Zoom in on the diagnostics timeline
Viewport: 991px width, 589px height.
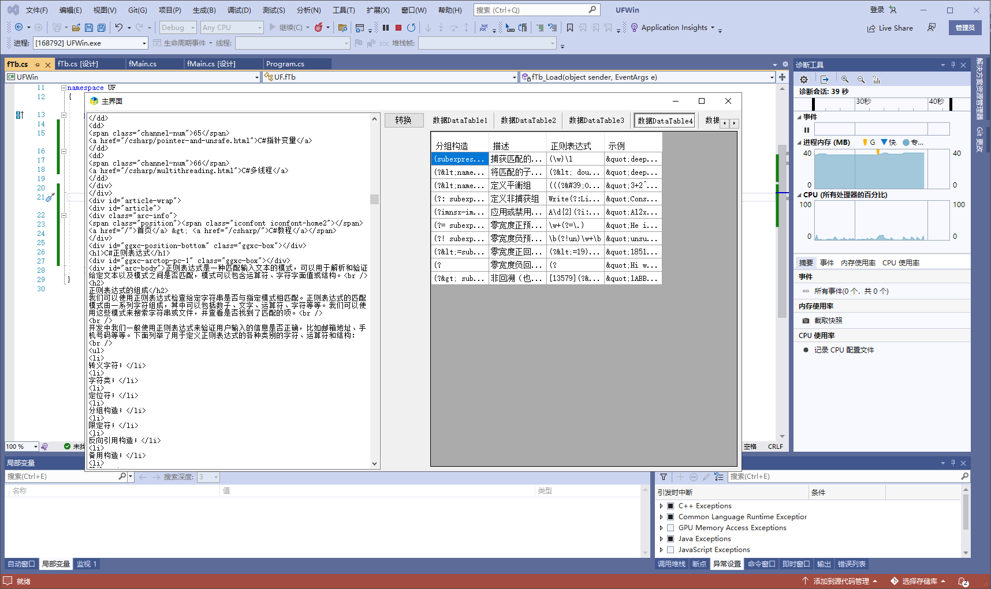845,80
